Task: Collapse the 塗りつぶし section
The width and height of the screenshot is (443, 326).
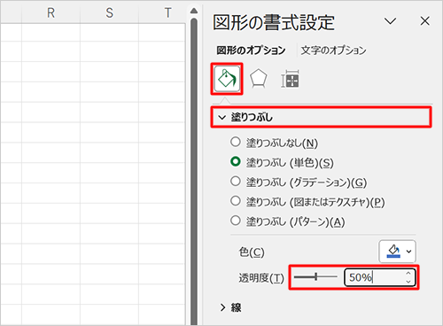Action: point(321,117)
